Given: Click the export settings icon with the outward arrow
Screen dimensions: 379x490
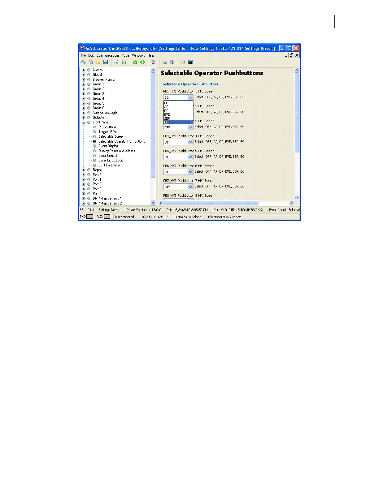Looking at the screenshot, I should pyautogui.click(x=124, y=62).
